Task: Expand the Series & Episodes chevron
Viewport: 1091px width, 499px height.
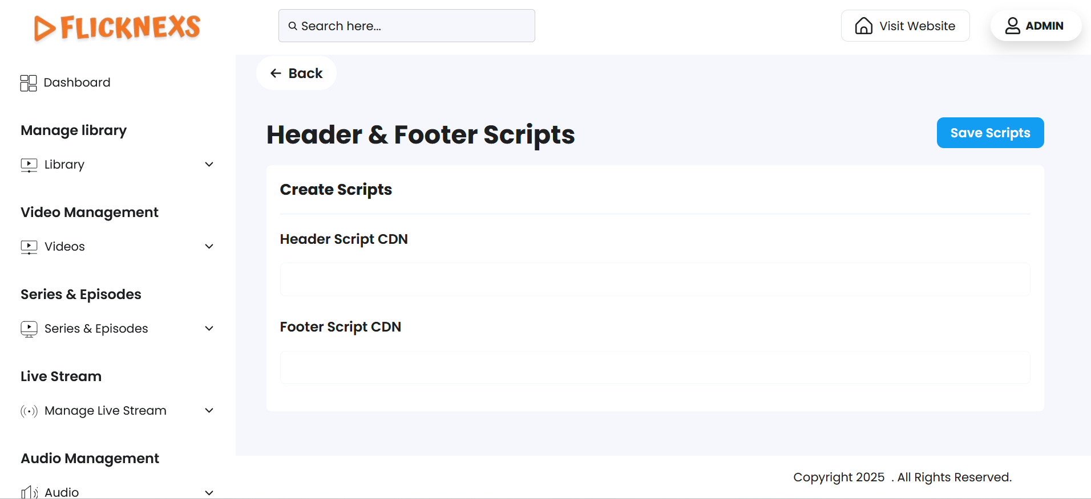Action: [209, 329]
